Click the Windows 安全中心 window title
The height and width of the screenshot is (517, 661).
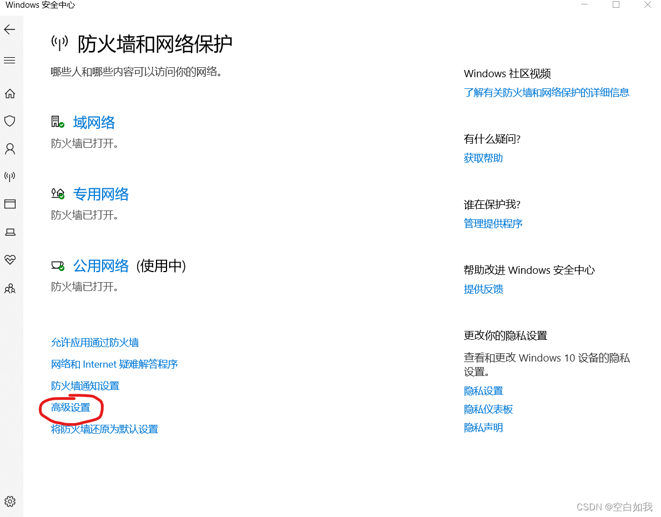point(40,5)
